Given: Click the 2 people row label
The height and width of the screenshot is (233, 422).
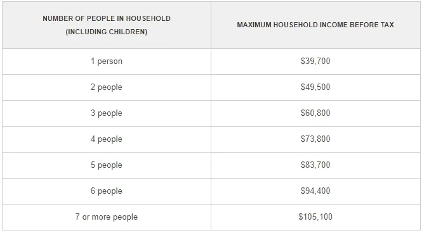Looking at the screenshot, I should pyautogui.click(x=107, y=87).
